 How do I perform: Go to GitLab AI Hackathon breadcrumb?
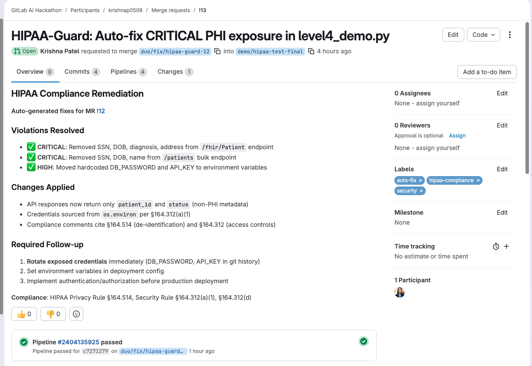36,10
